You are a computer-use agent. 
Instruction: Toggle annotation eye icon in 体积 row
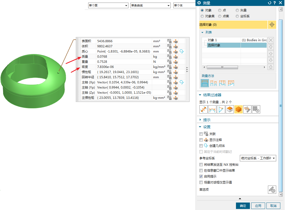click(x=175, y=46)
